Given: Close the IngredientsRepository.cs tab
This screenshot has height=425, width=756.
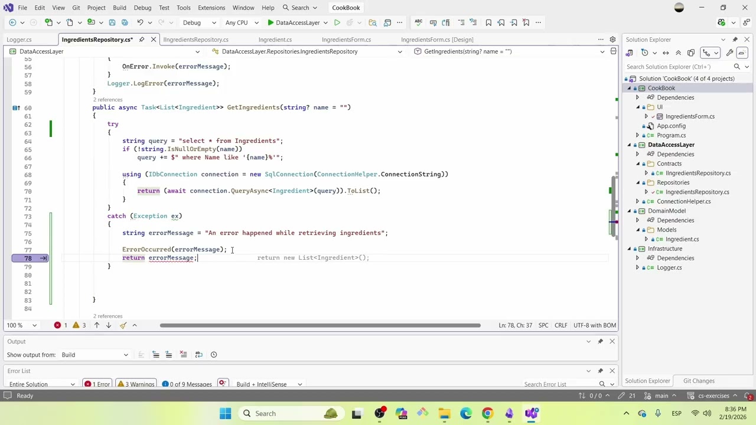Looking at the screenshot, I should [x=154, y=40].
